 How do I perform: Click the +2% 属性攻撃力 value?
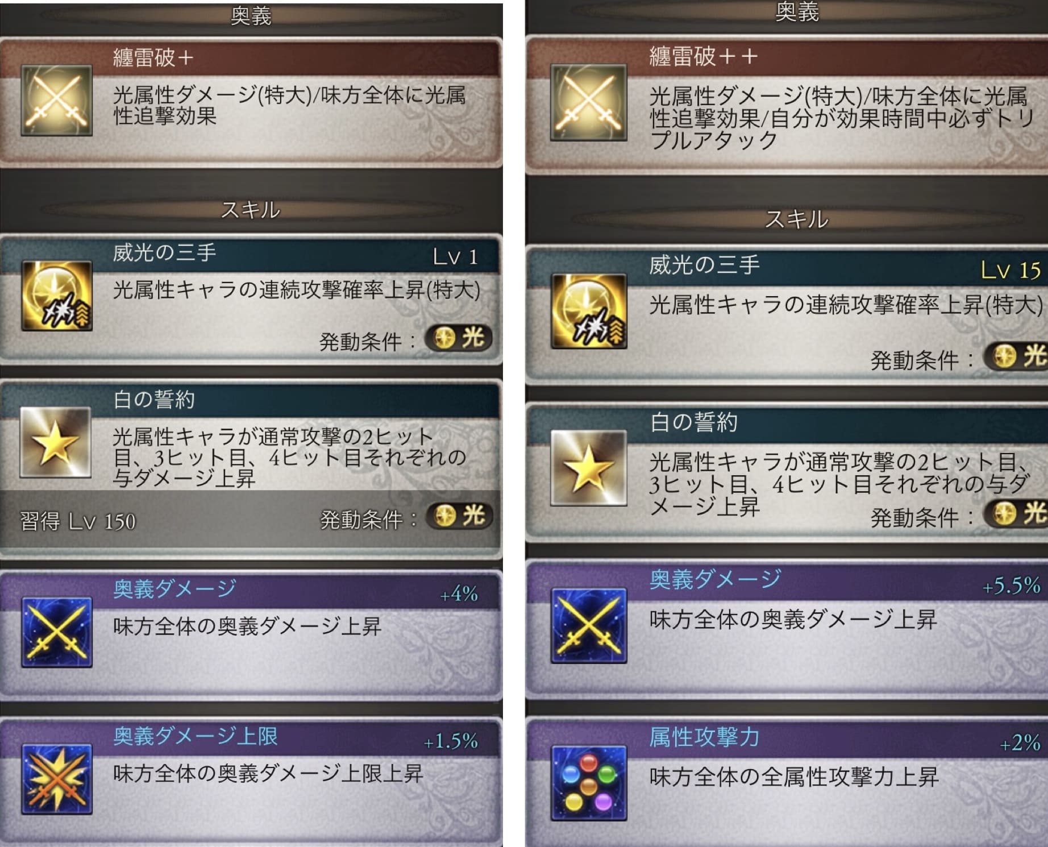[1020, 742]
